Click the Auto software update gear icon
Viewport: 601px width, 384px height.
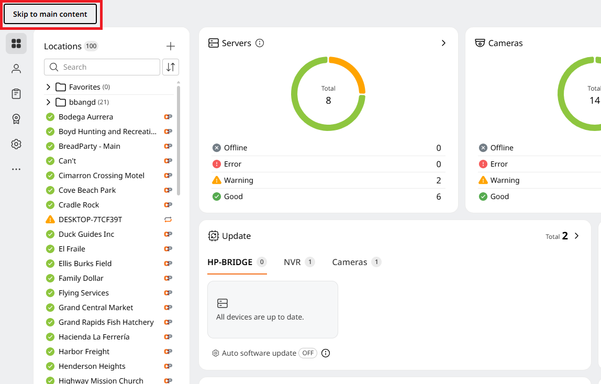click(x=215, y=353)
